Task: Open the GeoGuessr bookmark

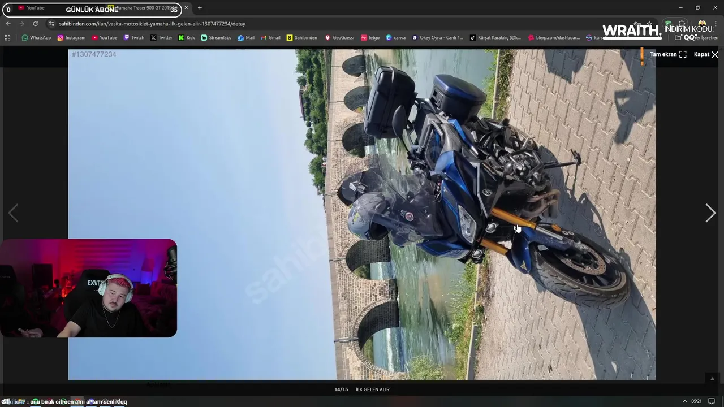Action: coord(339,38)
